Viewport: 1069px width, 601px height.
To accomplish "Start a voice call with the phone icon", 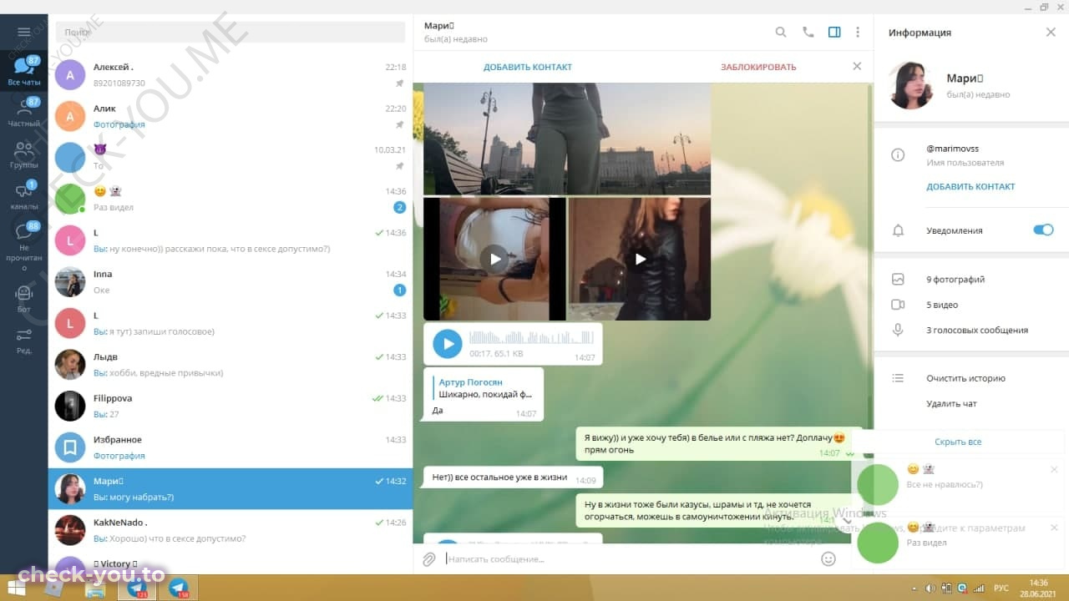I will (x=808, y=32).
